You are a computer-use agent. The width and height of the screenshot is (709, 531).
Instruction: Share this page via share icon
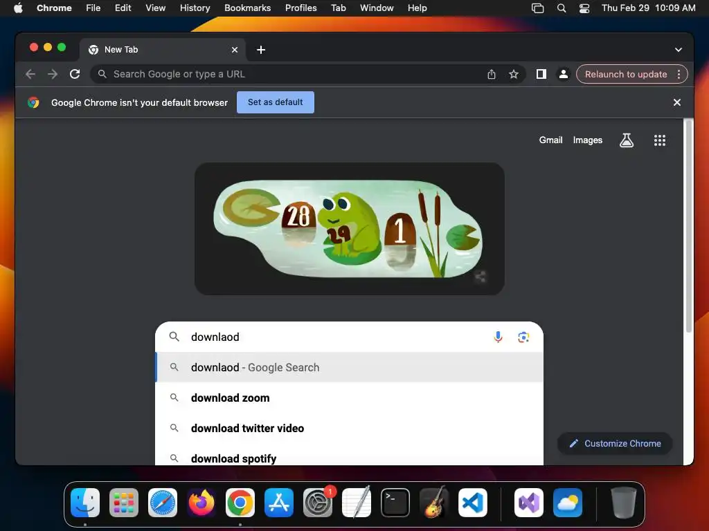[492, 74]
